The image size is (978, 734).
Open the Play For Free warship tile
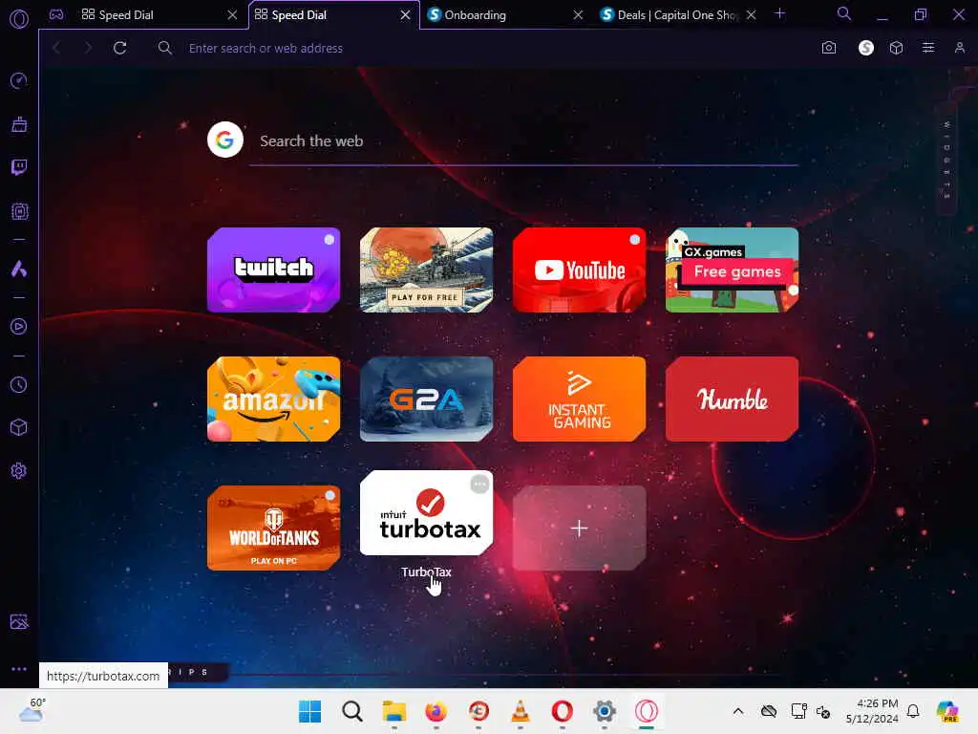click(427, 270)
